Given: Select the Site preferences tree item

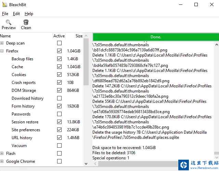Looking at the screenshot, I should [26, 130].
